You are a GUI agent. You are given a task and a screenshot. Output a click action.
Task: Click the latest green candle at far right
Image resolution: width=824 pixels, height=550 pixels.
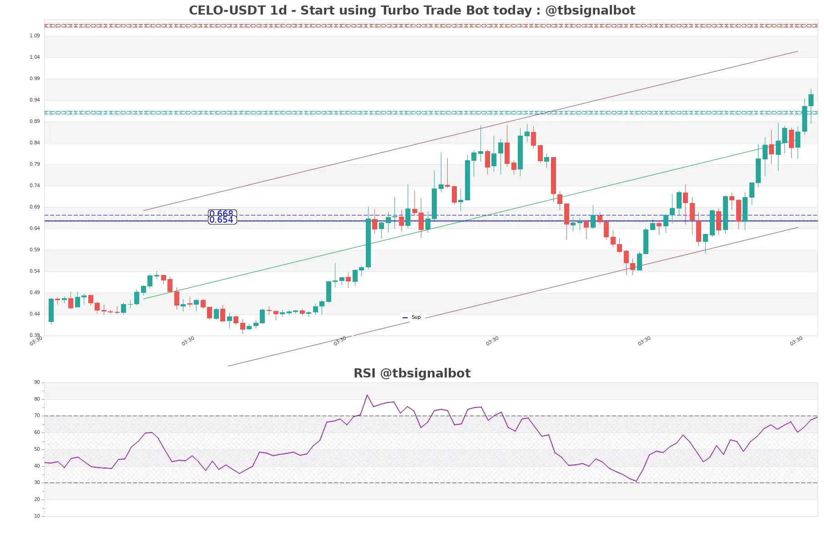click(811, 100)
